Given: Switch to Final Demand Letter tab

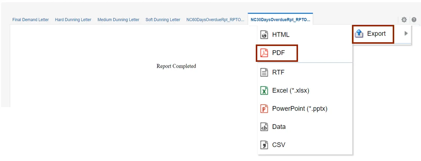Looking at the screenshot, I should 31,20.
